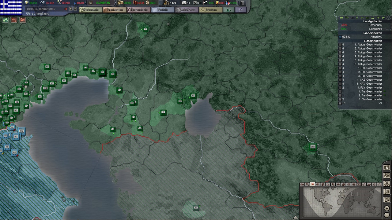Select the weather cloud map mode
Viewport: 392px width, 220px height.
[318, 185]
